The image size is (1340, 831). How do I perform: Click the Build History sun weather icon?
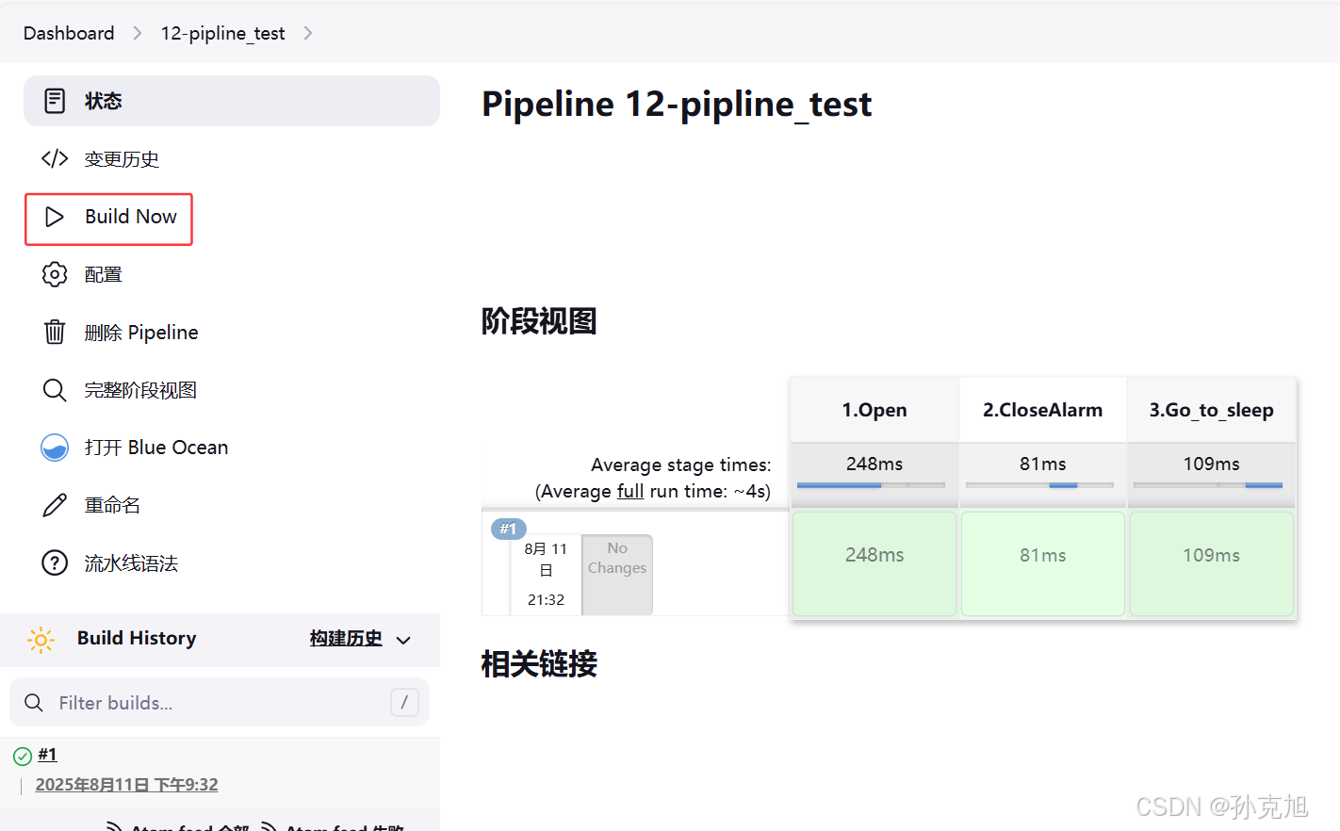[x=41, y=640]
